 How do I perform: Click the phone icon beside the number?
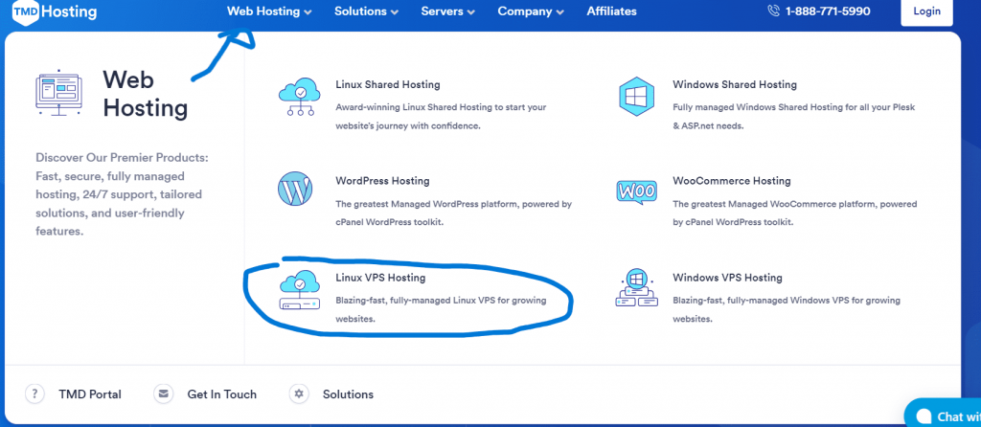click(774, 11)
